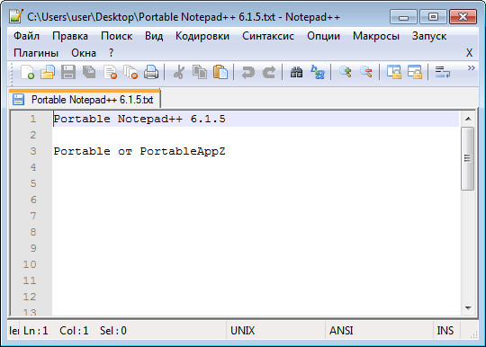Open the ? help menu

pyautogui.click(x=112, y=53)
